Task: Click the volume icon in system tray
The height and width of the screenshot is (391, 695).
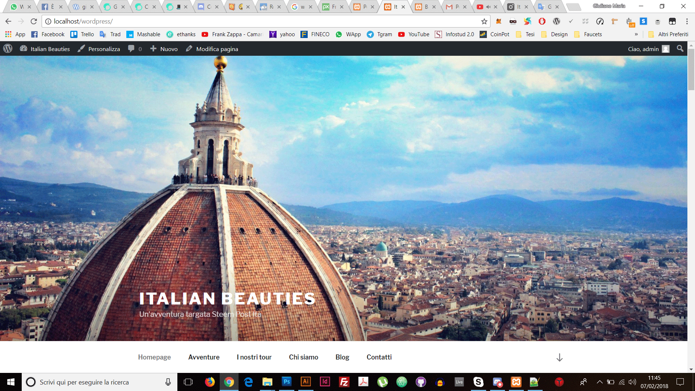Action: [632, 382]
